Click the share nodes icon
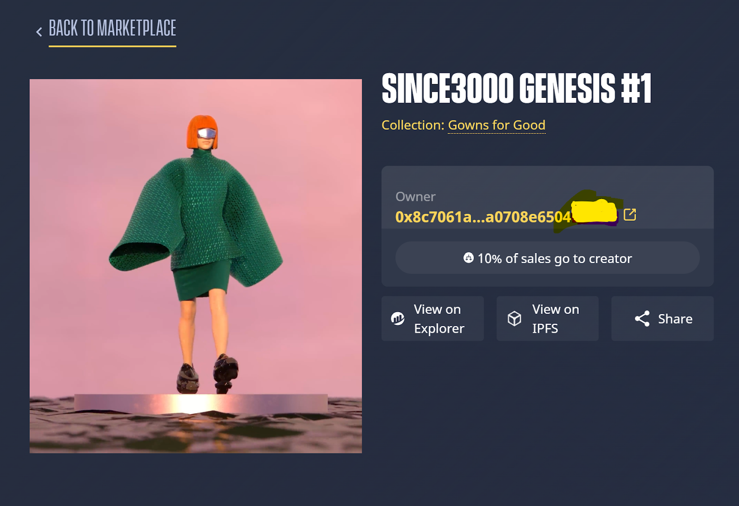 (642, 319)
